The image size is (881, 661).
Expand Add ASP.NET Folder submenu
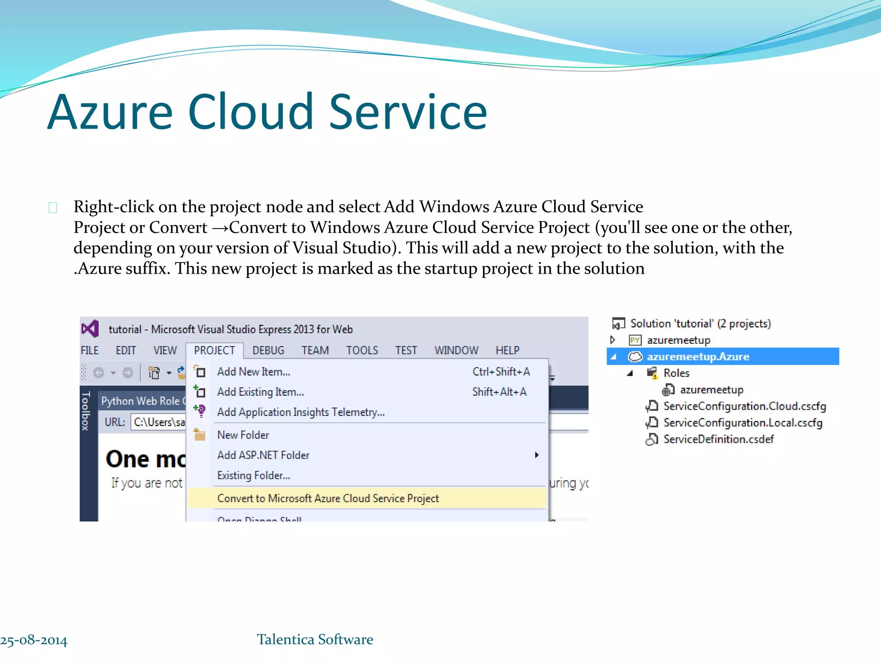tap(367, 455)
